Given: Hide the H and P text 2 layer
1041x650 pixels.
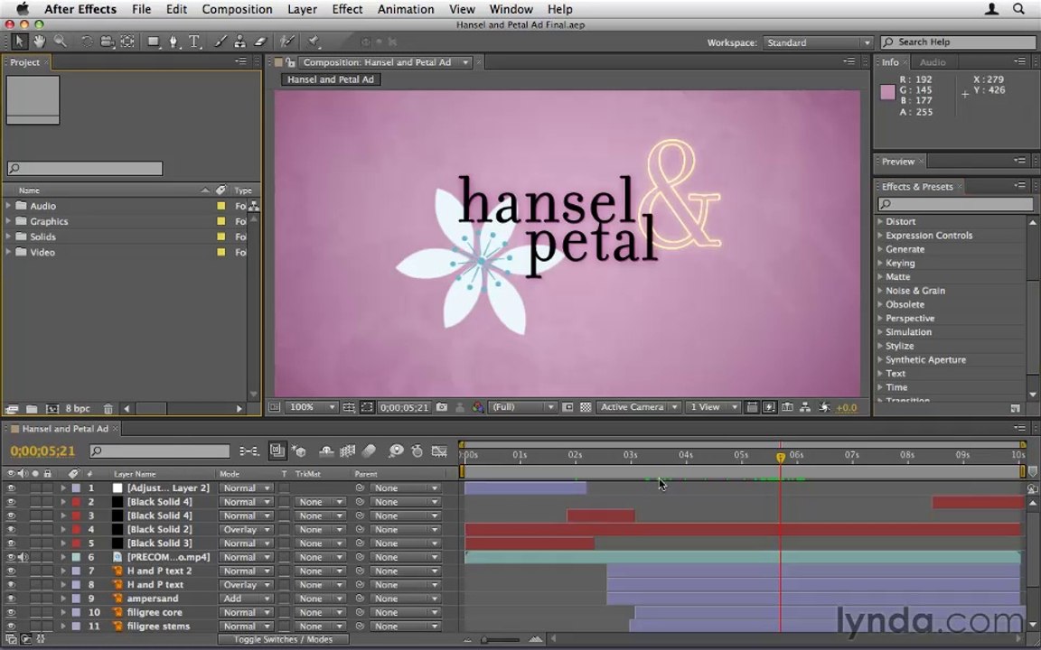Looking at the screenshot, I should pos(11,571).
